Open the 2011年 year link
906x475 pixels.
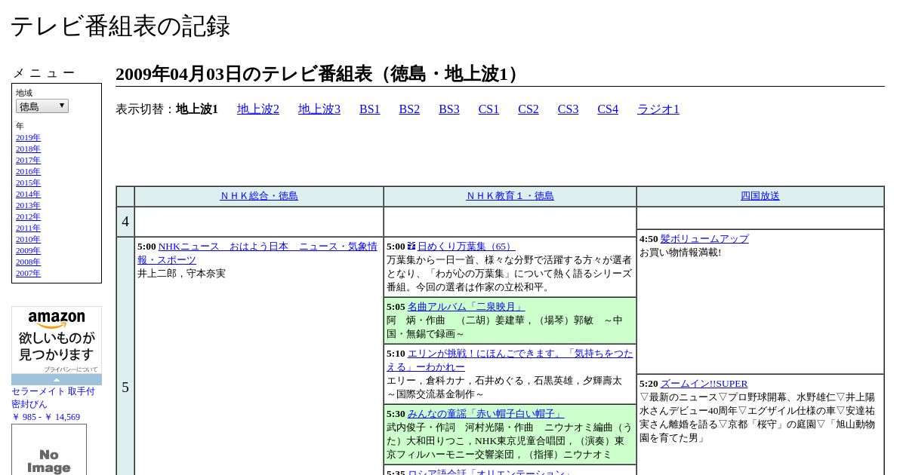click(28, 228)
